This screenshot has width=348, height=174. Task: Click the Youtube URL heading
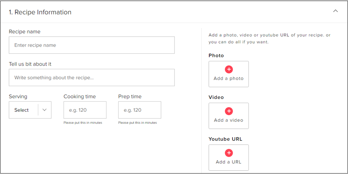coord(225,139)
